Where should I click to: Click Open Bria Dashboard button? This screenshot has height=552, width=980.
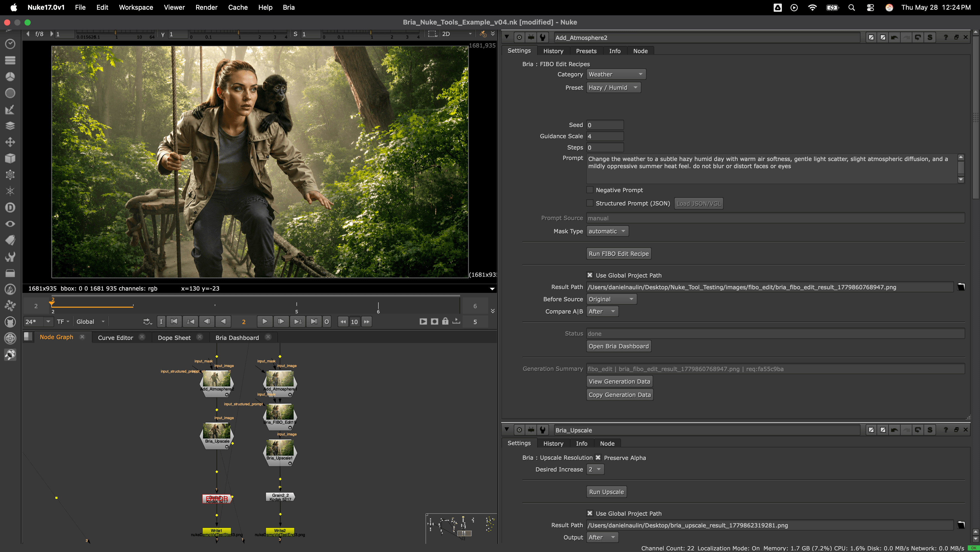click(619, 346)
